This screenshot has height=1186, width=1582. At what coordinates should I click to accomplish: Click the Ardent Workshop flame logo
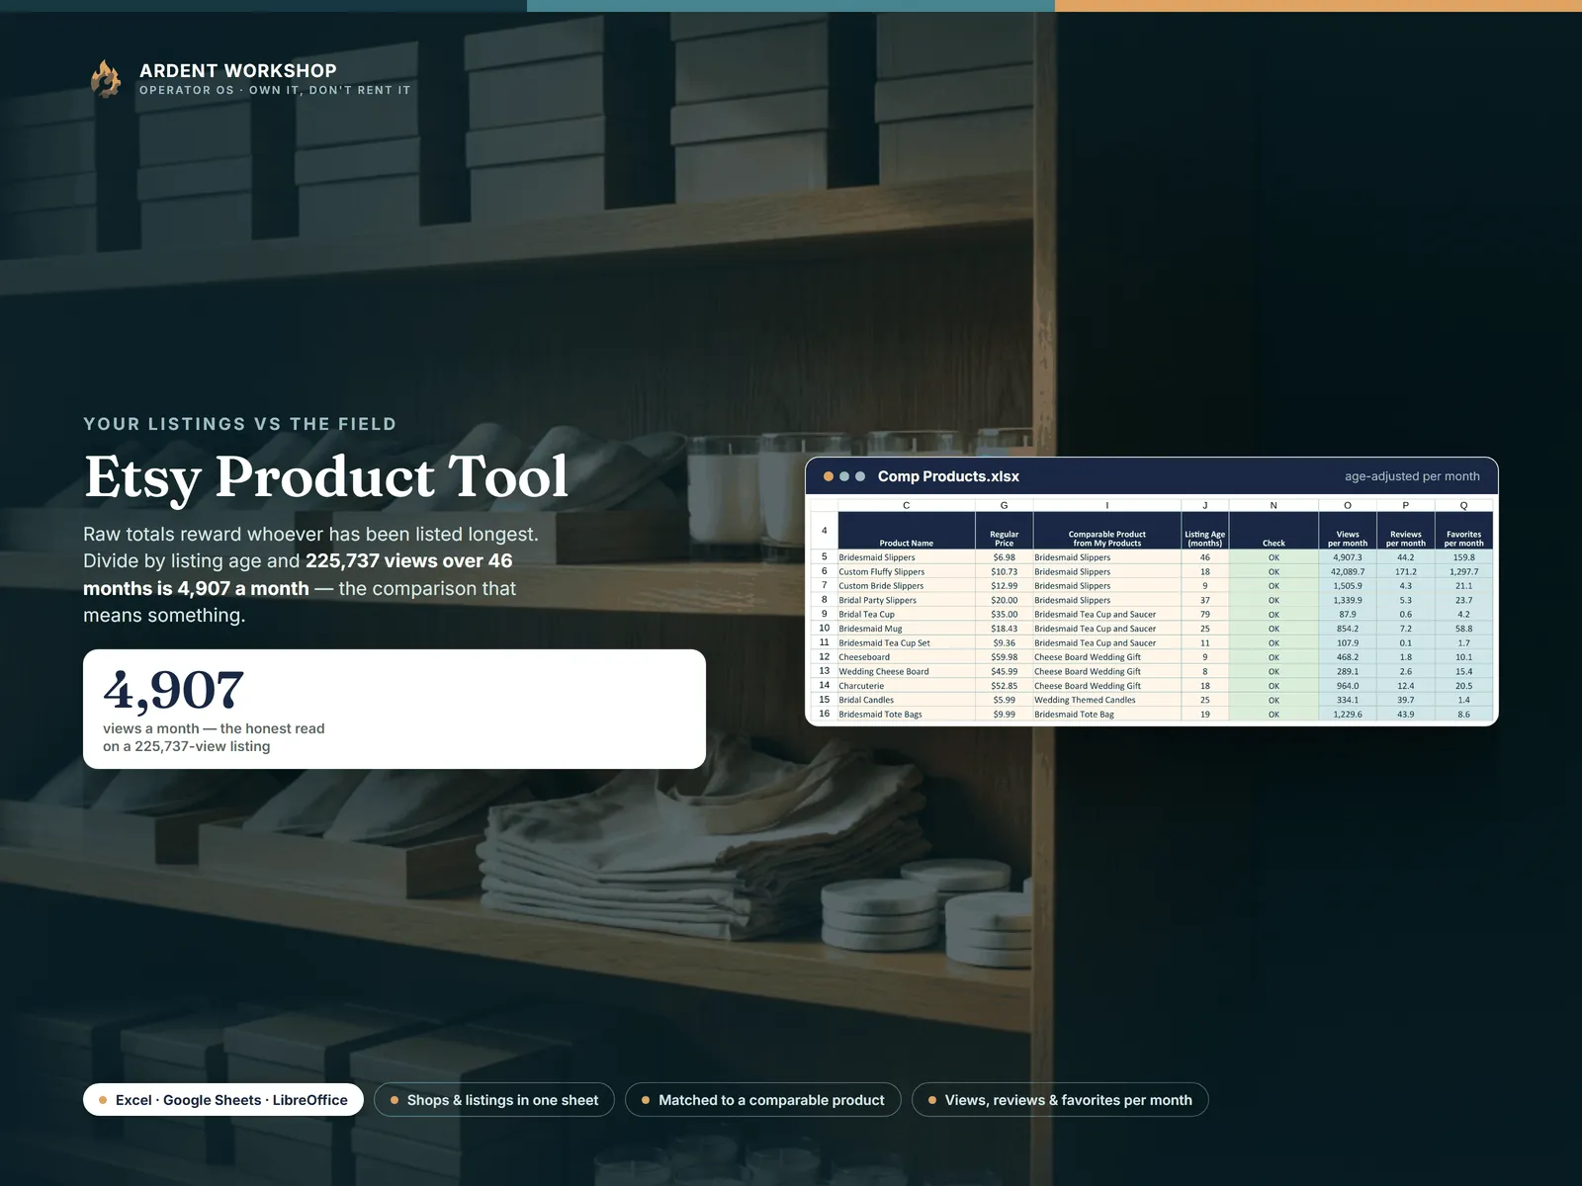pyautogui.click(x=106, y=78)
